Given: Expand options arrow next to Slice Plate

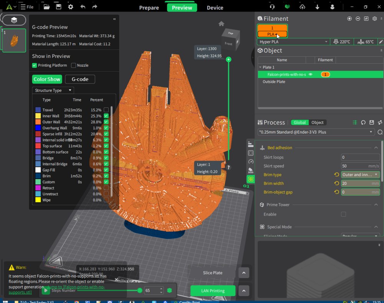Looking at the screenshot, I should [x=244, y=273].
